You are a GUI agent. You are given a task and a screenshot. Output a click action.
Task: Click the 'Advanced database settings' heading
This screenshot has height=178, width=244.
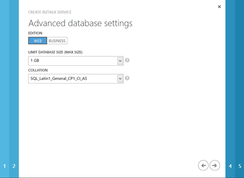(x=80, y=24)
